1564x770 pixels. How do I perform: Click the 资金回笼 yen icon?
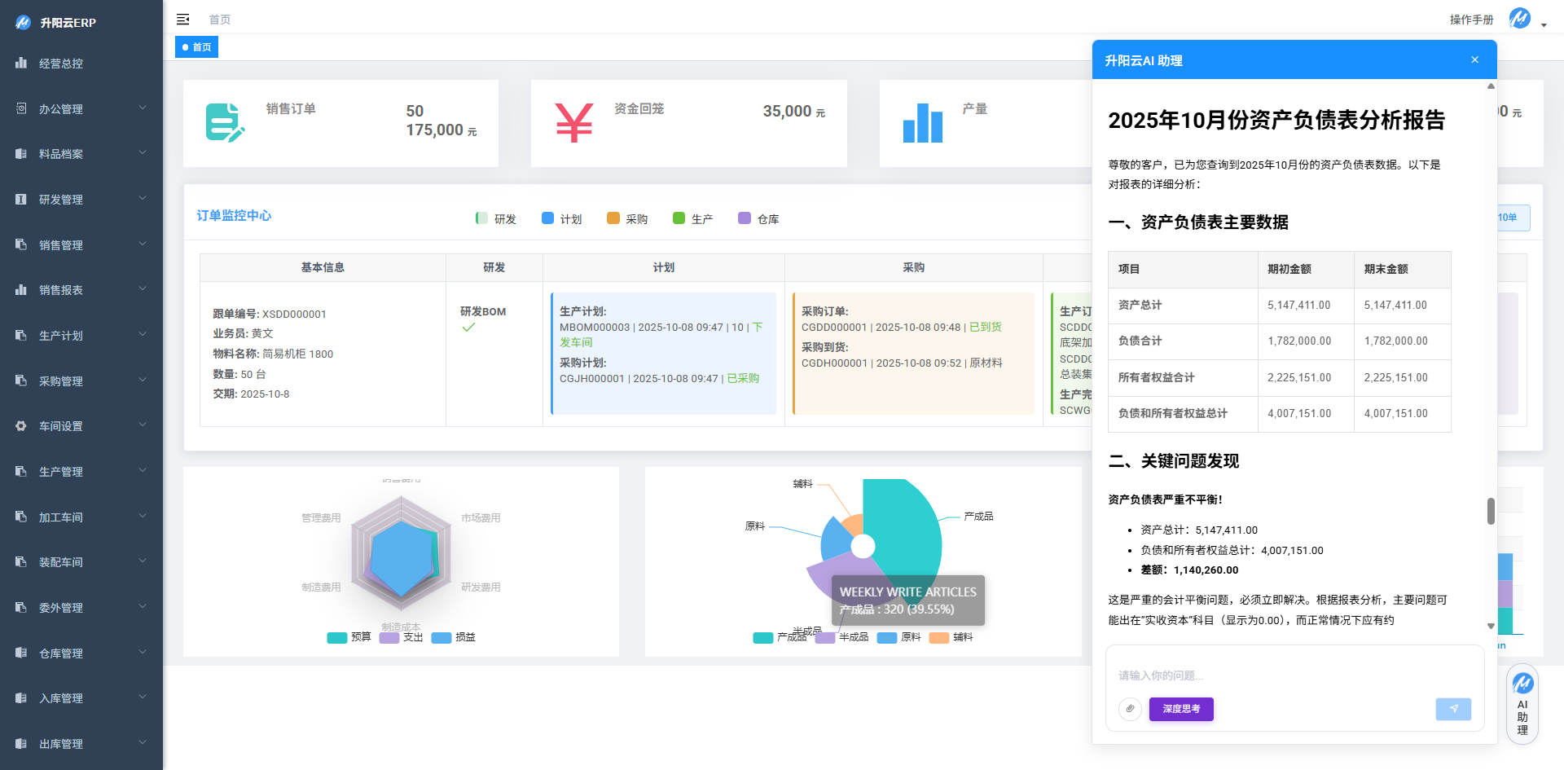tap(573, 123)
